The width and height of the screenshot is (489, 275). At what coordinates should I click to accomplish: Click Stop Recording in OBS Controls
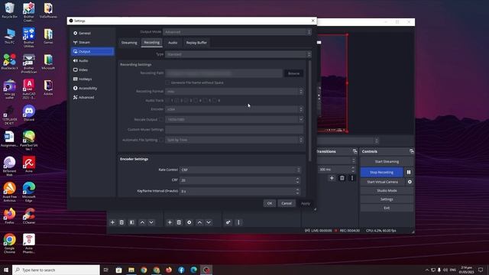point(382,172)
